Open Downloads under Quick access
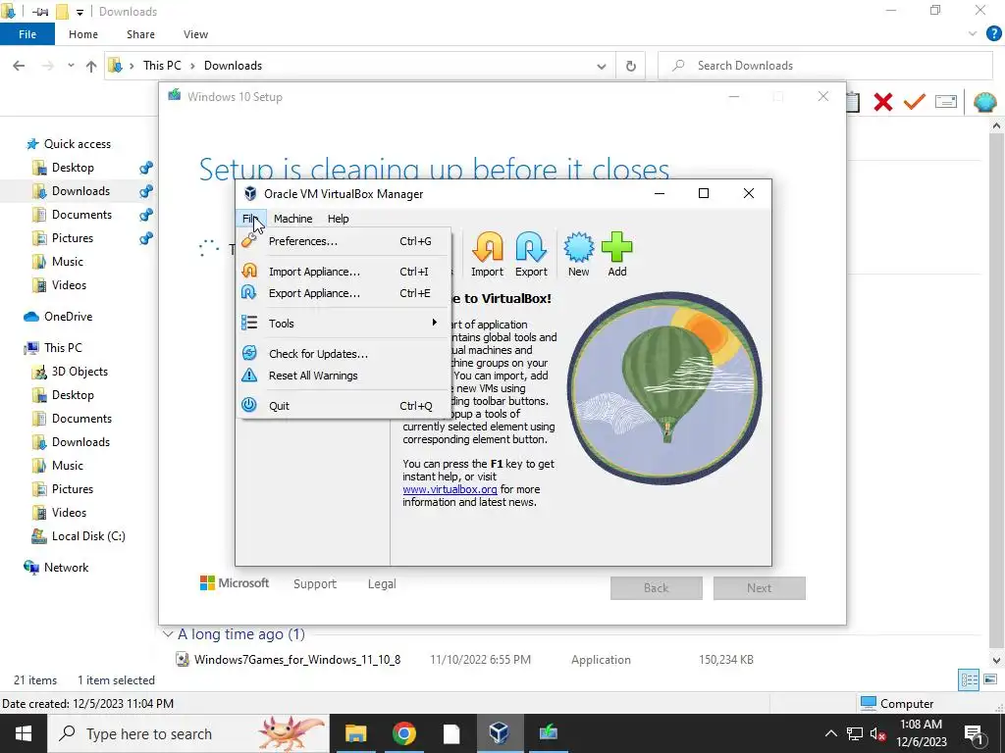The image size is (1005, 753). (80, 191)
